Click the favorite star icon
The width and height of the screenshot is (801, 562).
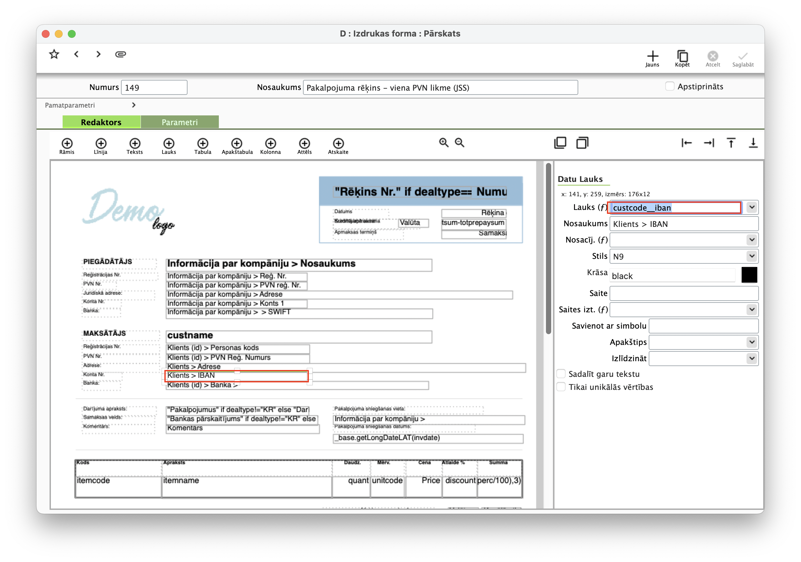[x=54, y=54]
